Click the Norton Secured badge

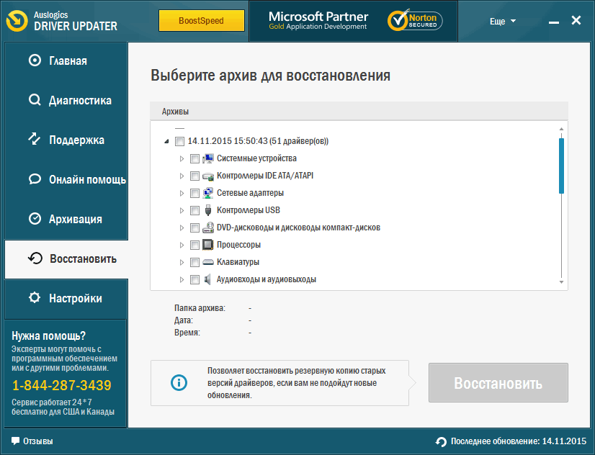coord(414,20)
